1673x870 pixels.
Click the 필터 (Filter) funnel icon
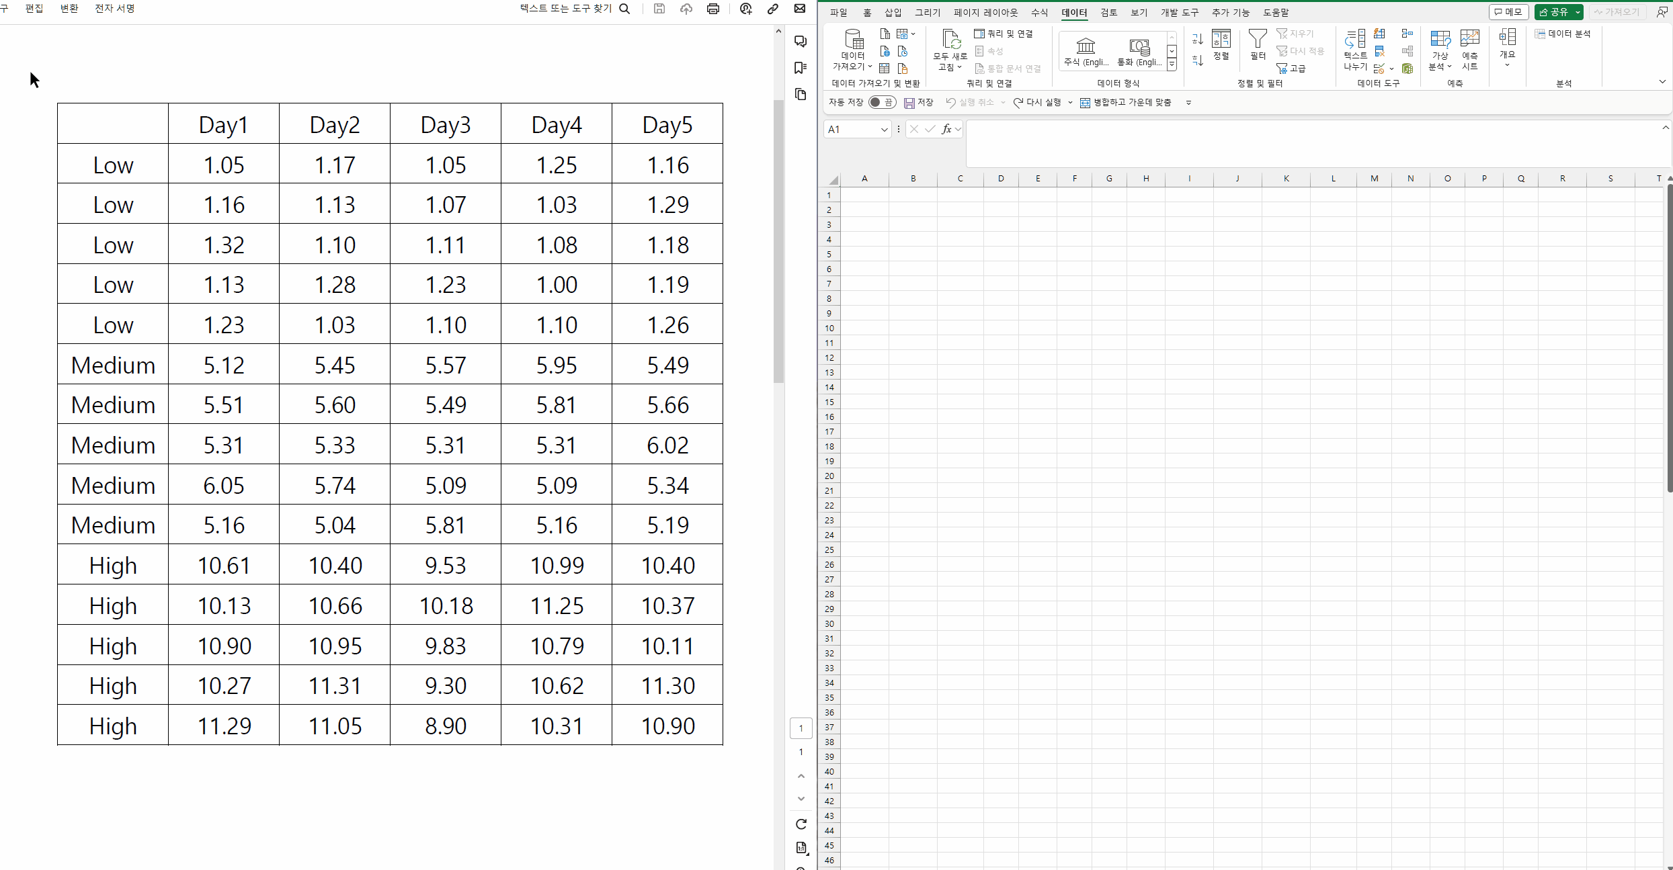1257,40
